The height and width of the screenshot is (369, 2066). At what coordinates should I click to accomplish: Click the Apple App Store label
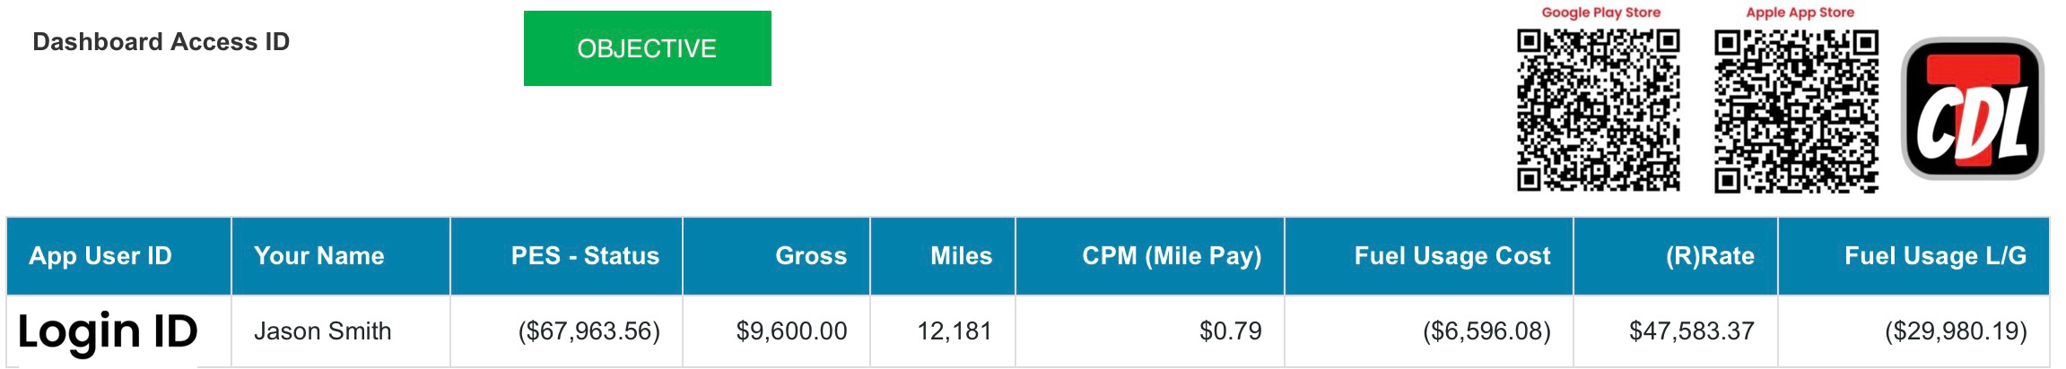tap(1800, 13)
